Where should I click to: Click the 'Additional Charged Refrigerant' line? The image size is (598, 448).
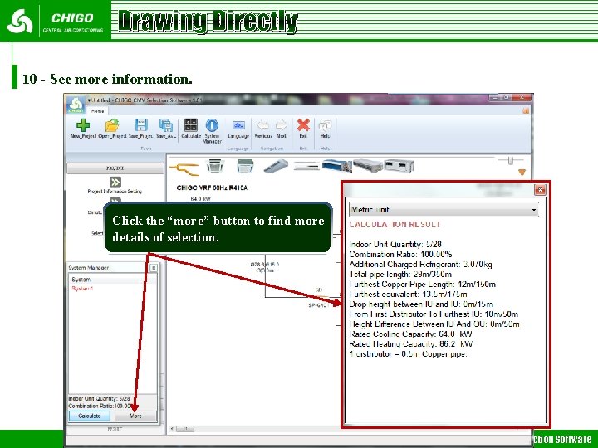[x=420, y=265]
